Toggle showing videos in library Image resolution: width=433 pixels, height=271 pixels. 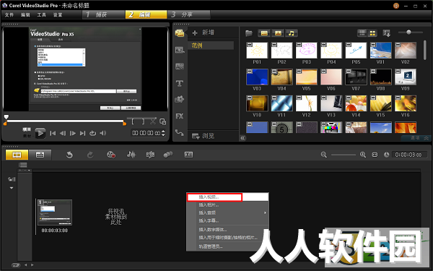[x=264, y=33]
